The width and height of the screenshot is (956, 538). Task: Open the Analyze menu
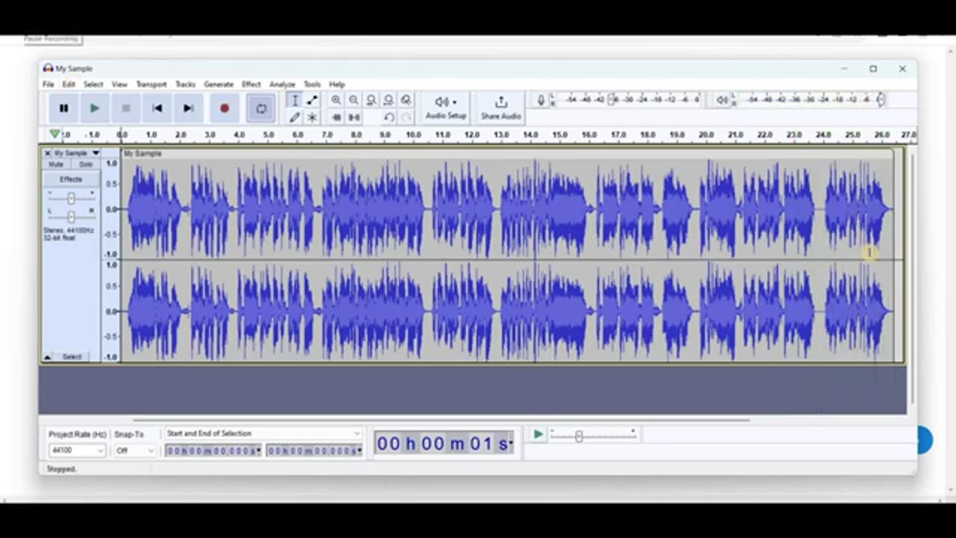tap(282, 84)
